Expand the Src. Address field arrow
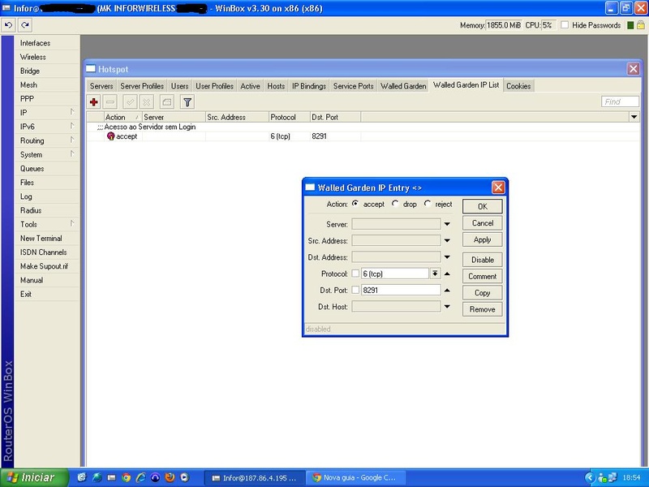This screenshot has height=487, width=649. point(447,240)
